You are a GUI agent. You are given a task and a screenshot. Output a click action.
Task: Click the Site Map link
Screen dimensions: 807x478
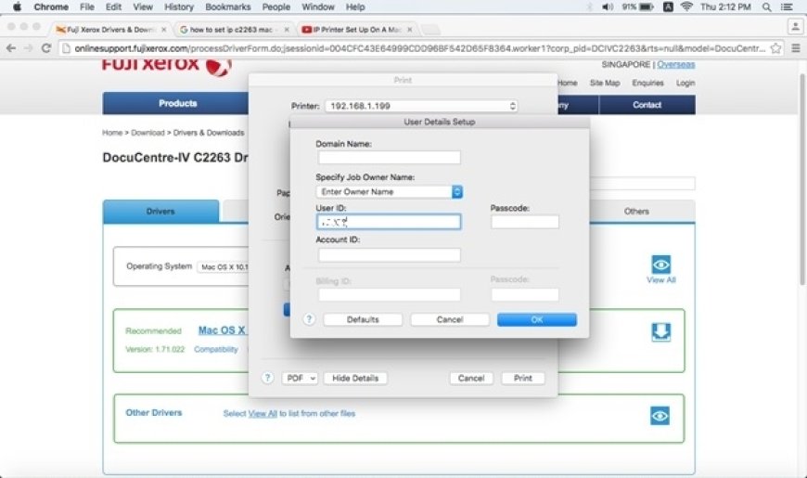(x=605, y=83)
